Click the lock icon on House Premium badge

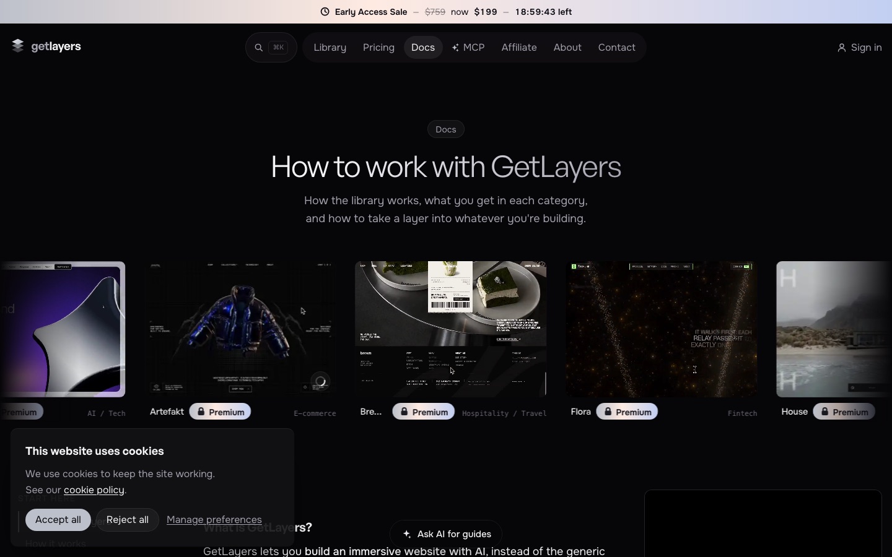(825, 412)
